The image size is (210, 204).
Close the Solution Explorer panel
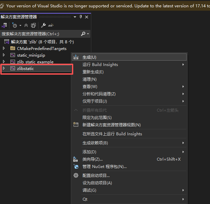pyautogui.click(x=87, y=17)
